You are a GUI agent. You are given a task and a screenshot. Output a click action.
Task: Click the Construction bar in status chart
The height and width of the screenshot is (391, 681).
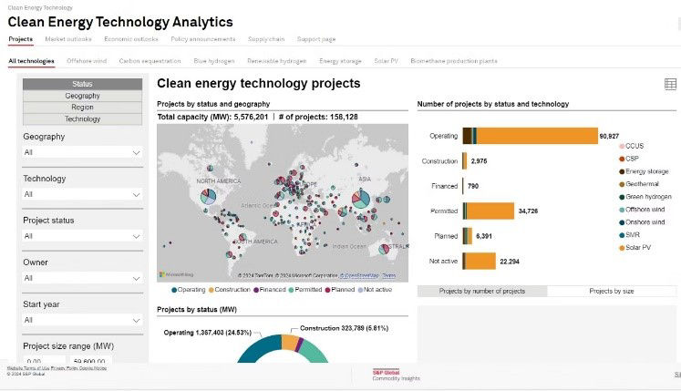(465, 161)
